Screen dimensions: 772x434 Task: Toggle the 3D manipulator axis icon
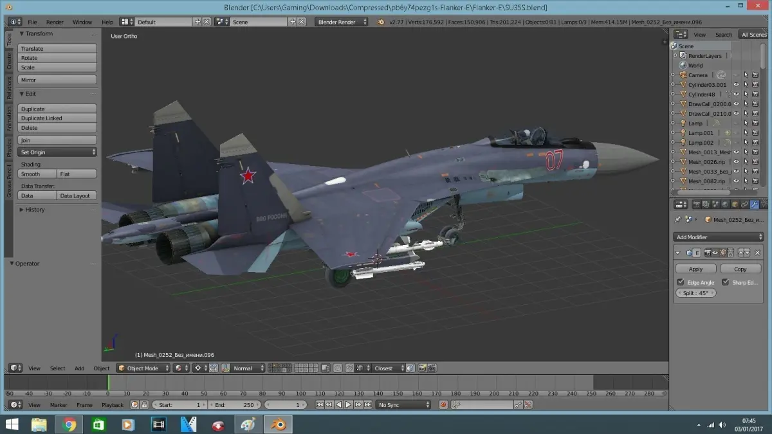[x=226, y=368]
